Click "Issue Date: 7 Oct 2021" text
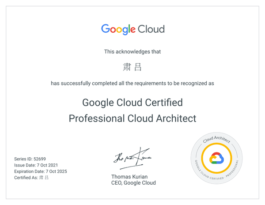The image size is (265, 205). pos(36,165)
